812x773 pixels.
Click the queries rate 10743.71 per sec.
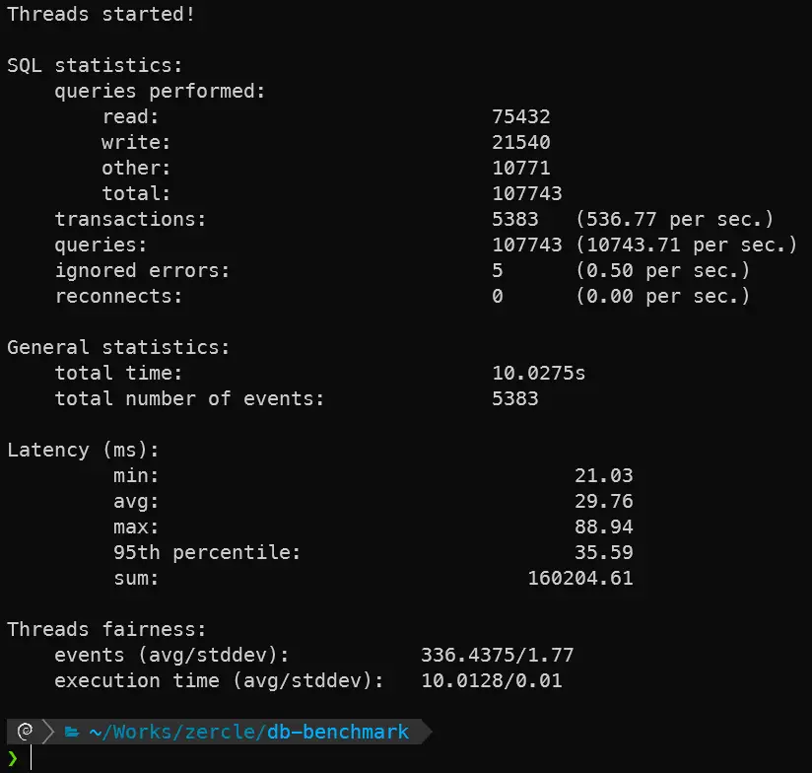tap(687, 246)
